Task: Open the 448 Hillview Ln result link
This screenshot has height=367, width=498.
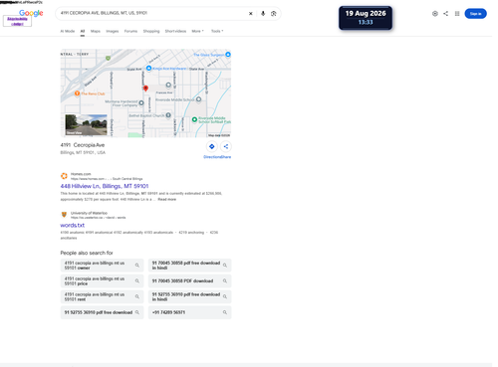Action: click(x=105, y=186)
